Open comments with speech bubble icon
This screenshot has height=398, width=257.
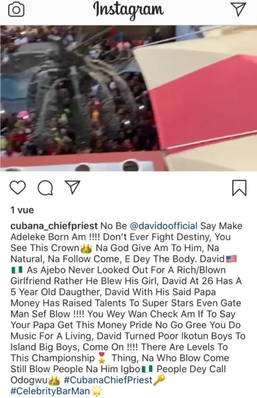click(45, 188)
